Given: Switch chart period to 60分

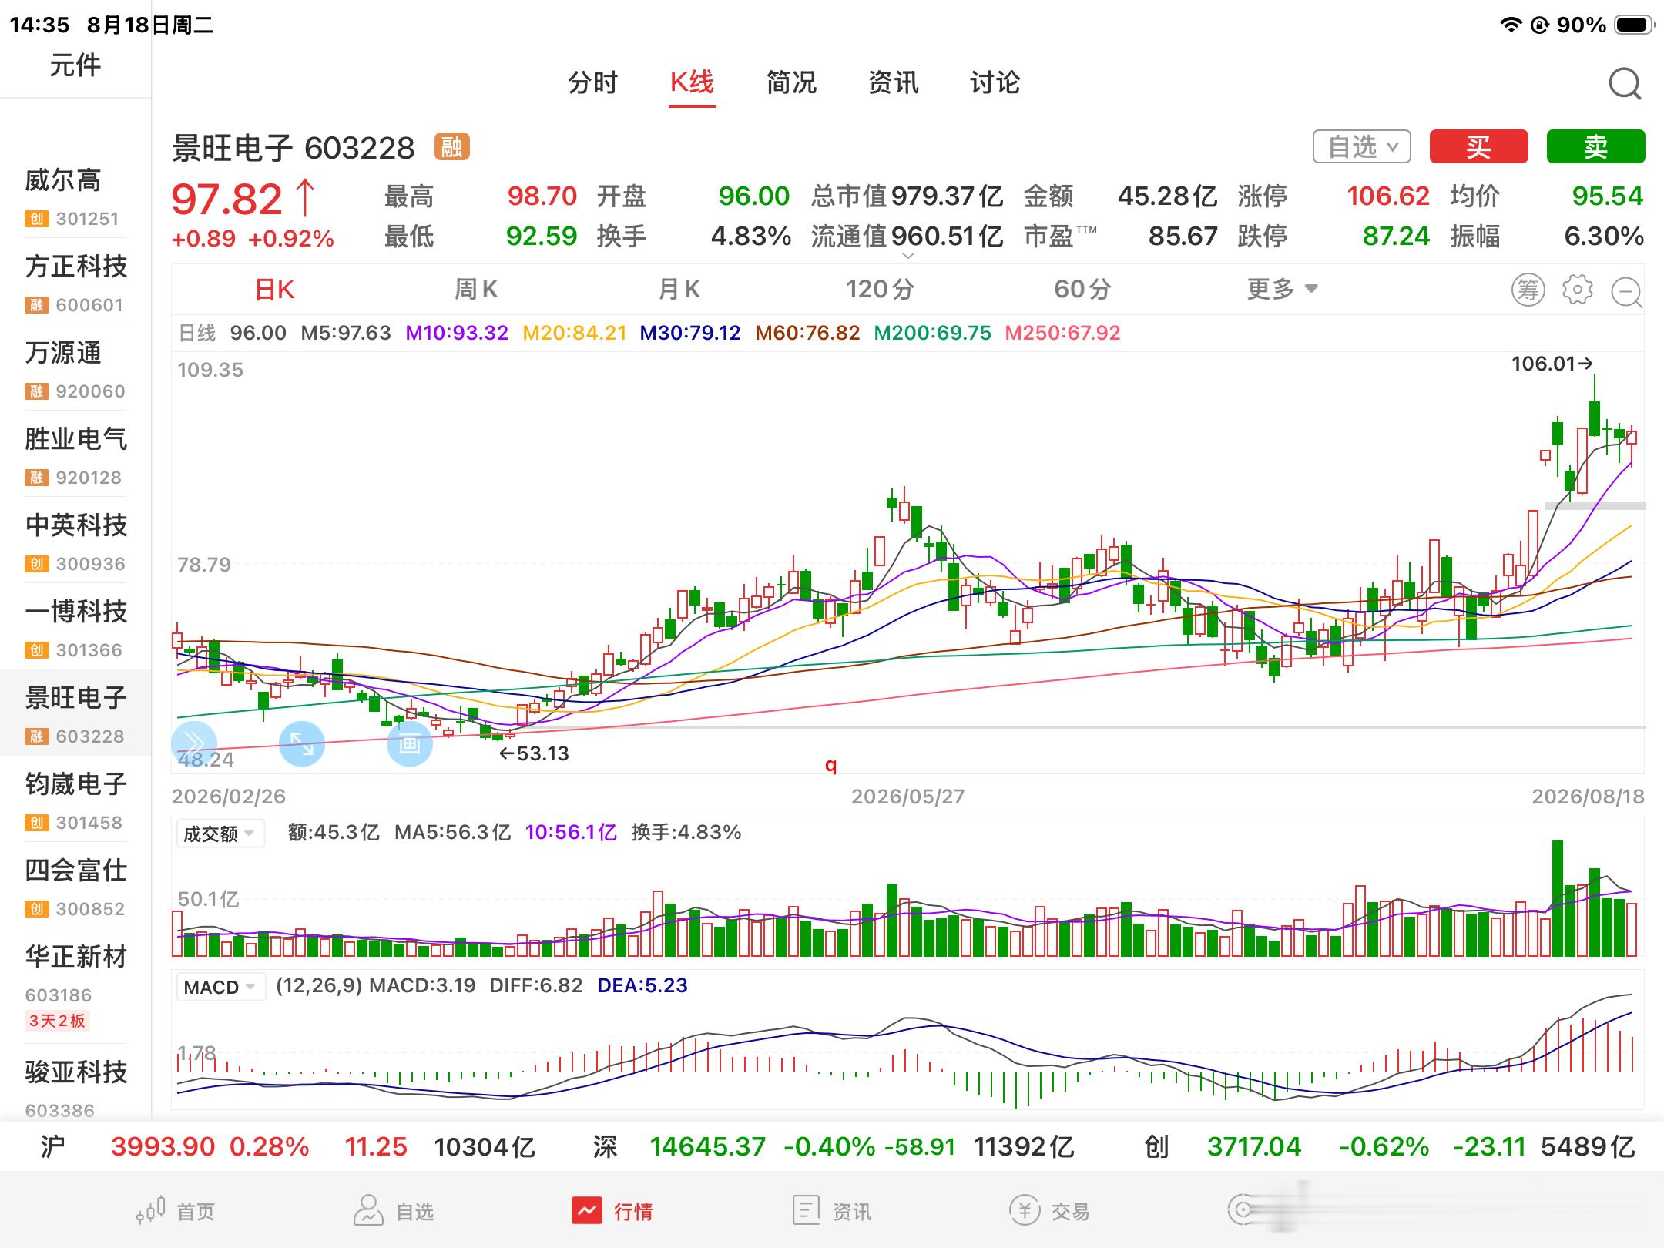Looking at the screenshot, I should (x=1082, y=290).
